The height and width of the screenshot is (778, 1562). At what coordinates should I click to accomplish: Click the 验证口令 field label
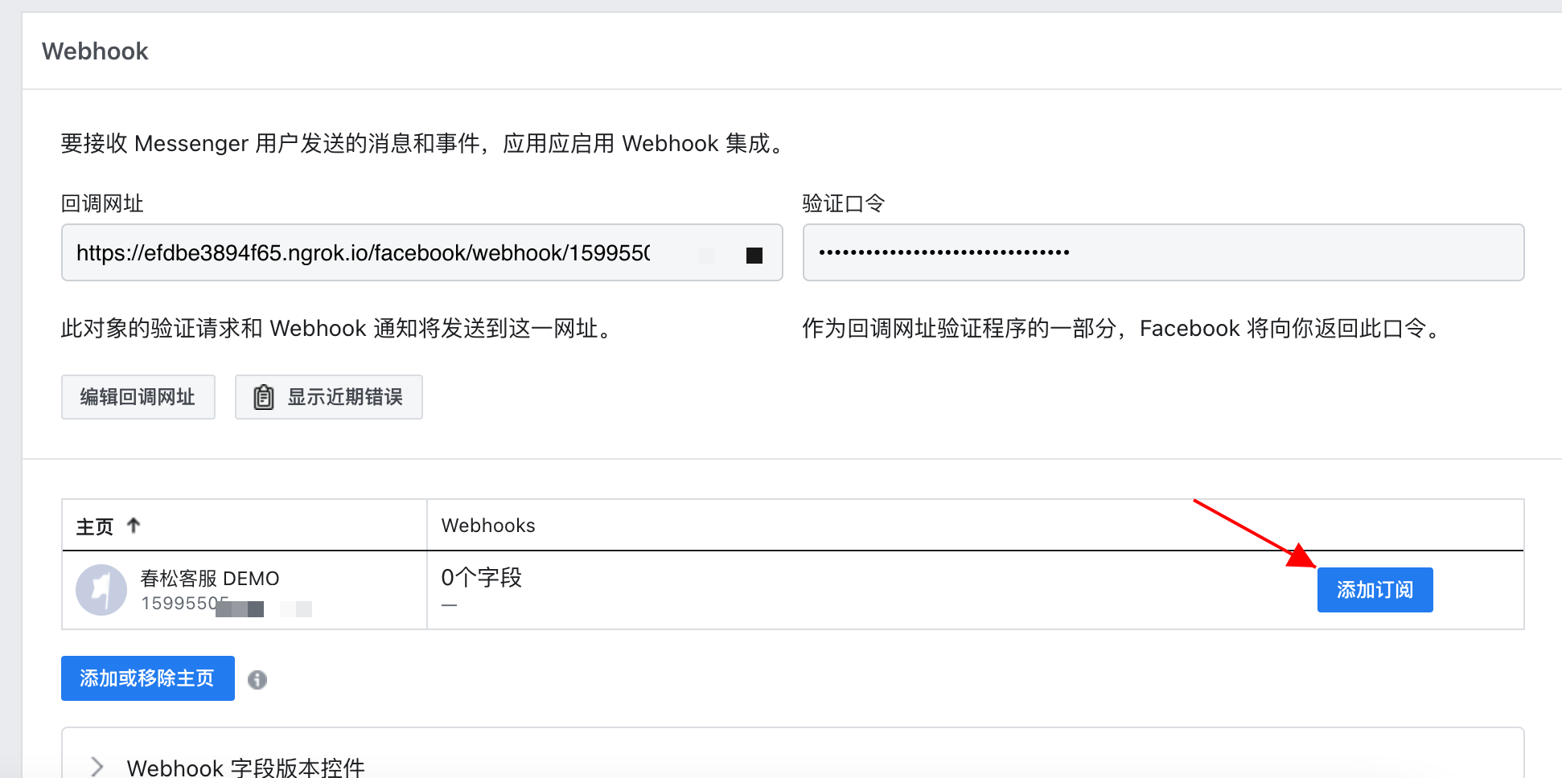[844, 203]
